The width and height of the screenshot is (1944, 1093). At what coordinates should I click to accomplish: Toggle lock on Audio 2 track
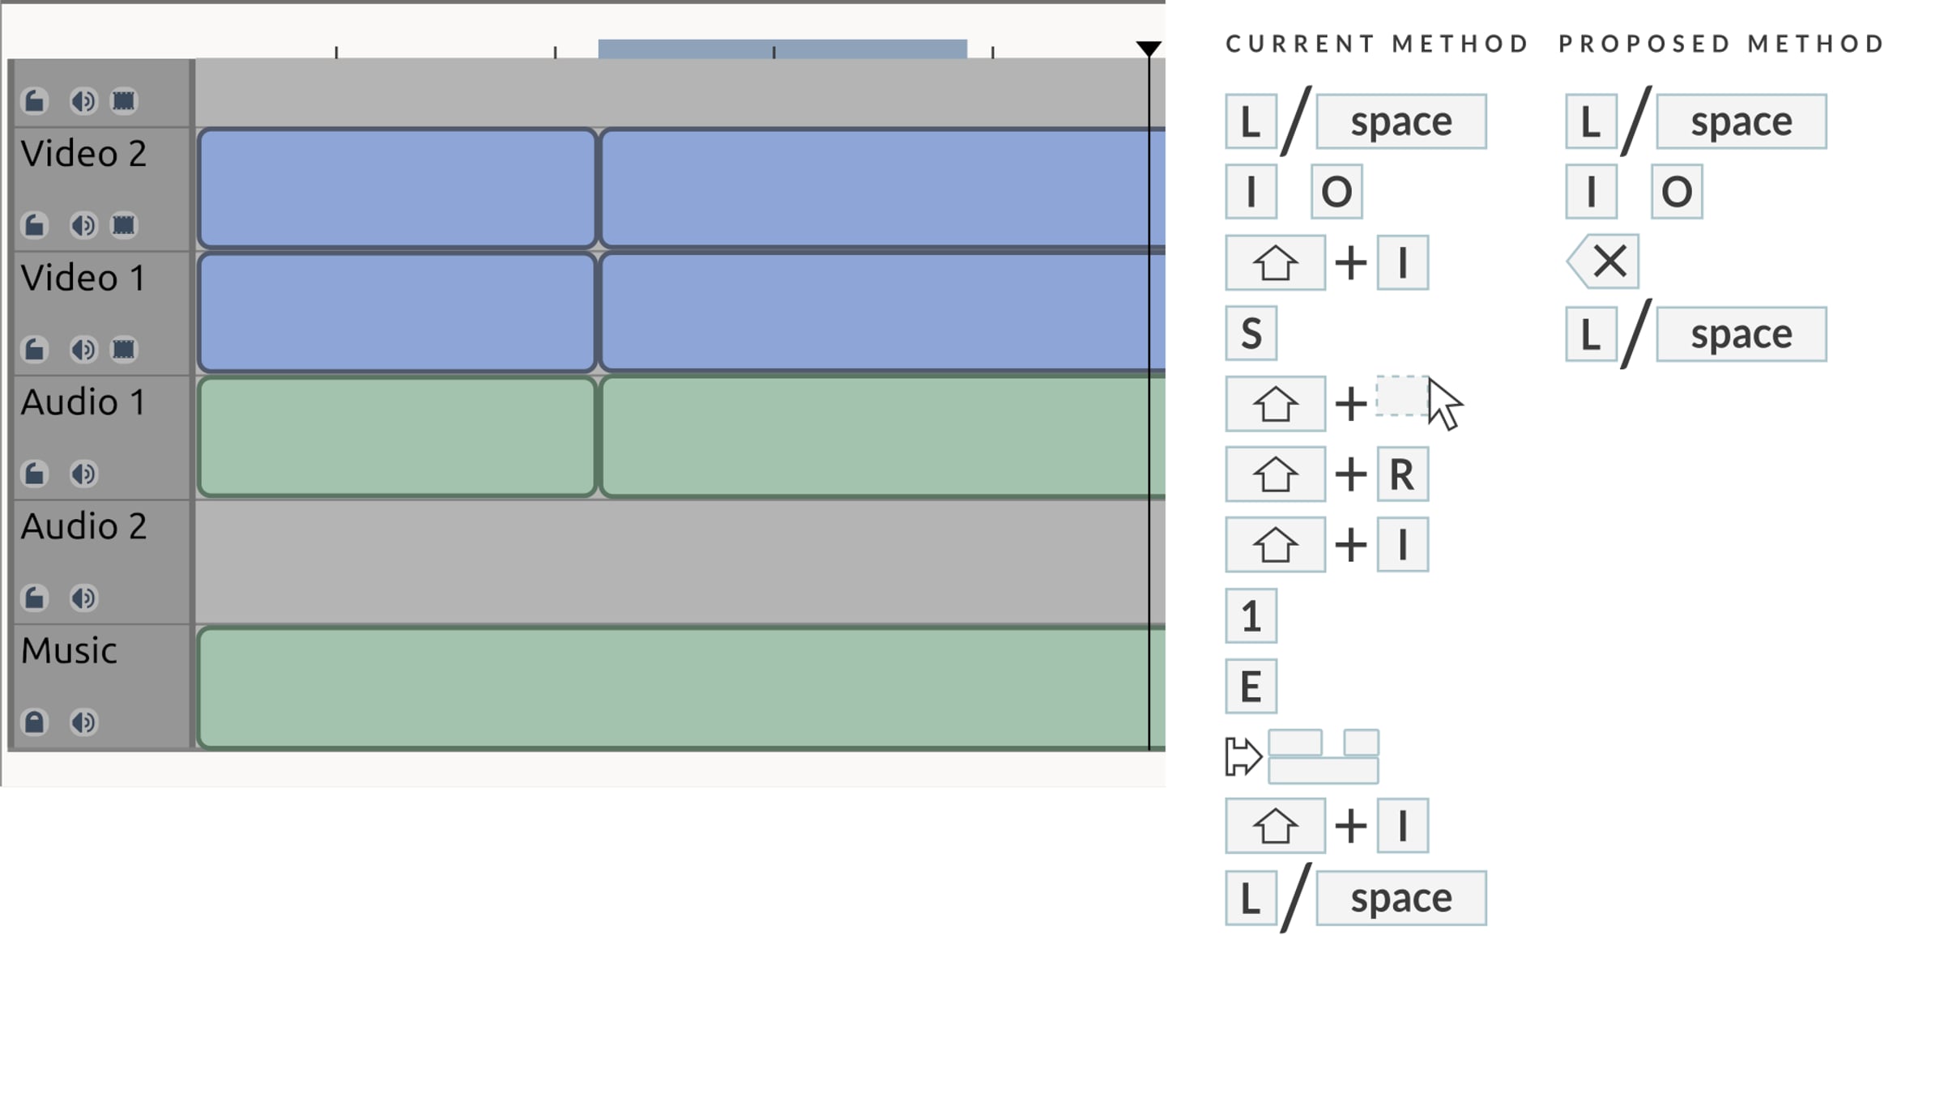pos(35,598)
